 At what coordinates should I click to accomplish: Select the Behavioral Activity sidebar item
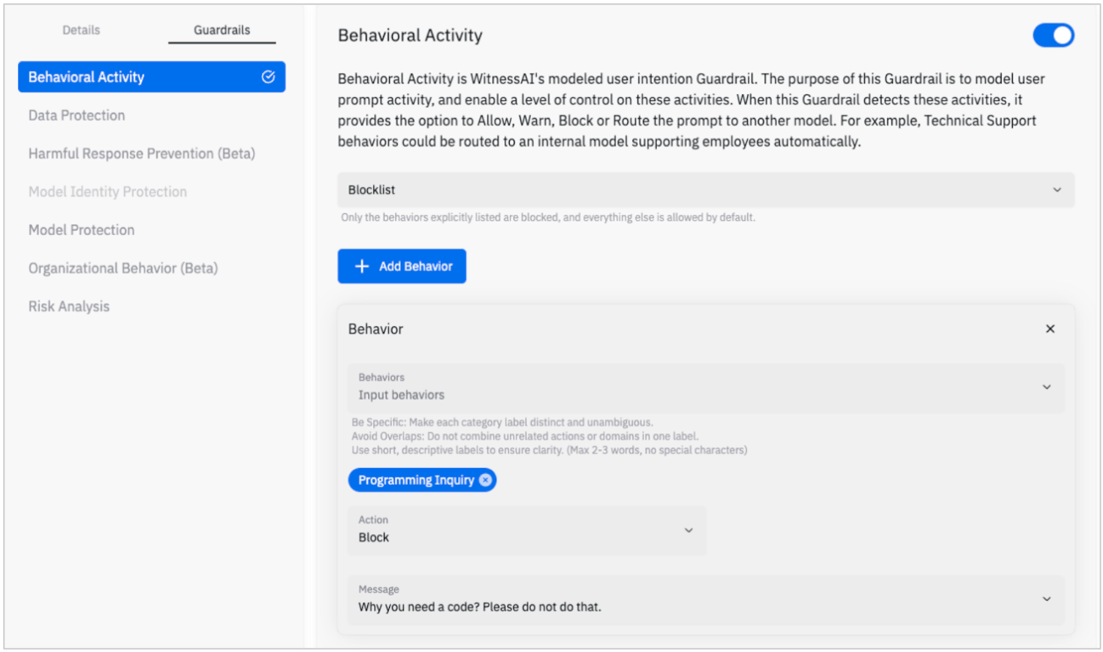(87, 77)
